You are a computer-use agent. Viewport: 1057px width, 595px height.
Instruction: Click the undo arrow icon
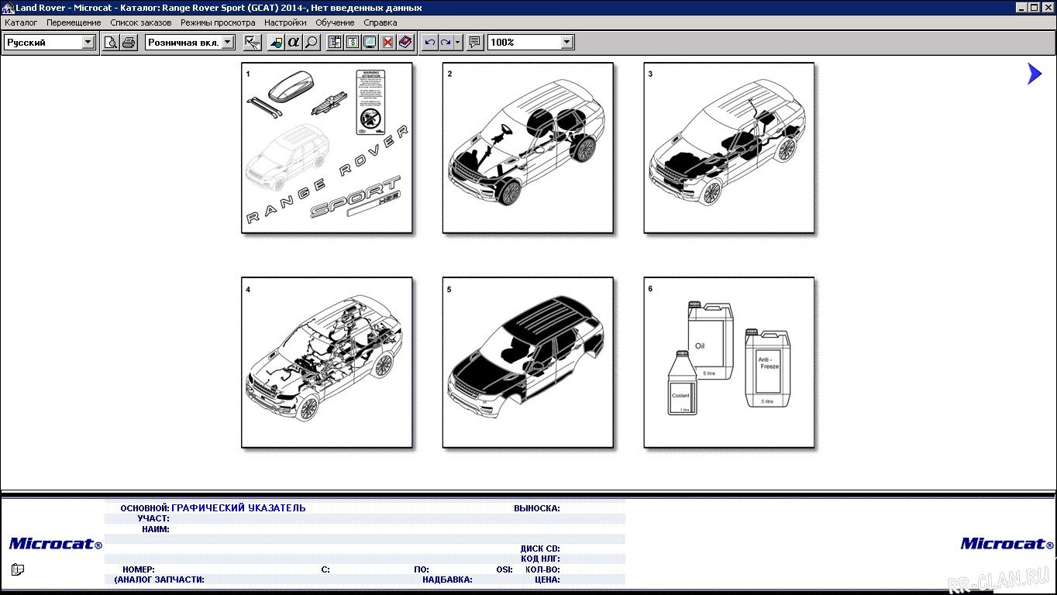(430, 43)
